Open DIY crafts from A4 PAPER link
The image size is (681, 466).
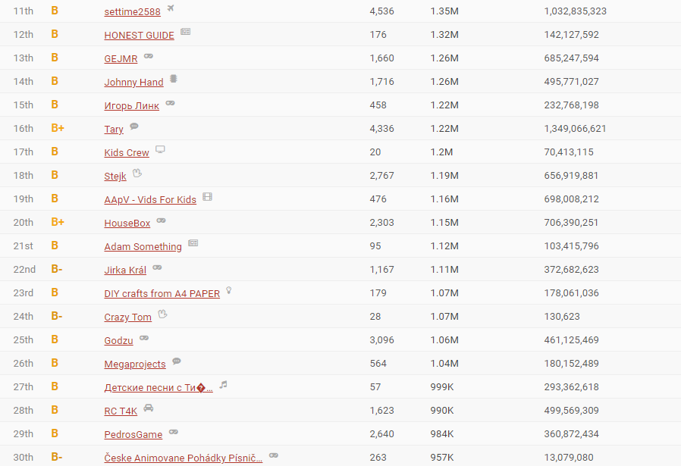tap(162, 293)
